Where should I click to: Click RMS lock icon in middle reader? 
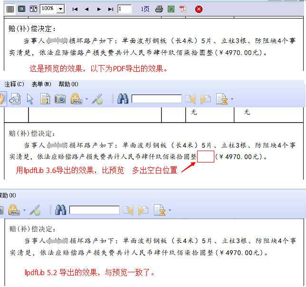click(x=76, y=98)
